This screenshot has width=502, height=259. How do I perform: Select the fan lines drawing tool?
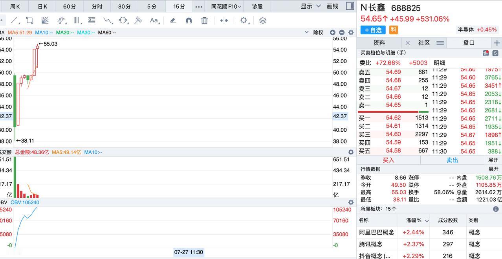(x=45, y=20)
